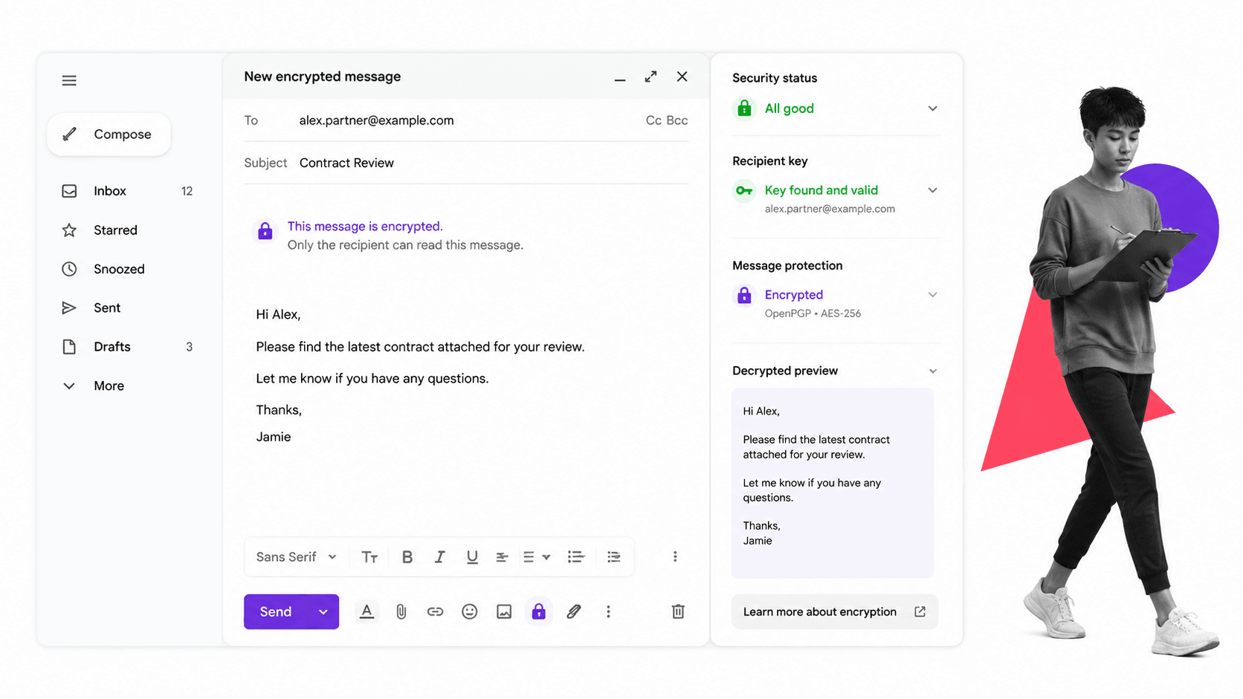This screenshot has height=699, width=1243.
Task: Toggle encryption lock in bottom toolbar
Action: click(539, 611)
